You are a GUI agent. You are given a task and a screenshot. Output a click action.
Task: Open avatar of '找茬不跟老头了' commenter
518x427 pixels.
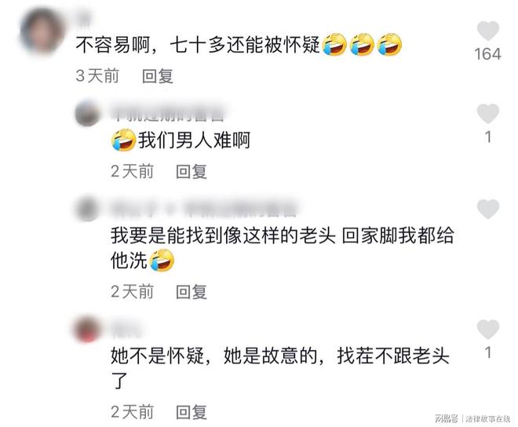(x=87, y=329)
